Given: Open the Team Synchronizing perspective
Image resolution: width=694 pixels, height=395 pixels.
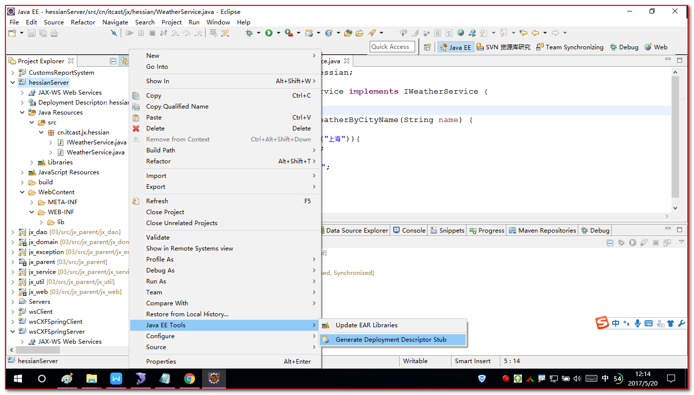Looking at the screenshot, I should click(x=569, y=47).
